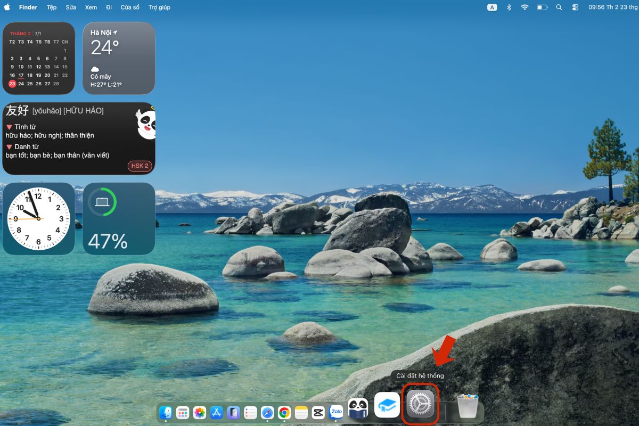
Task: Launch Safari from the dock
Action: [267, 412]
